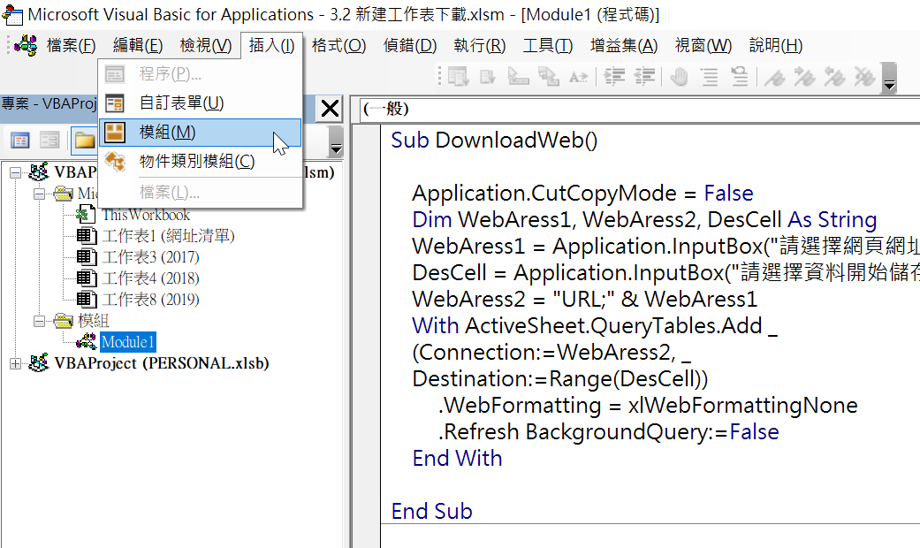Click the Parameter Info toolbar icon
The width and height of the screenshot is (920, 548).
coord(549,77)
